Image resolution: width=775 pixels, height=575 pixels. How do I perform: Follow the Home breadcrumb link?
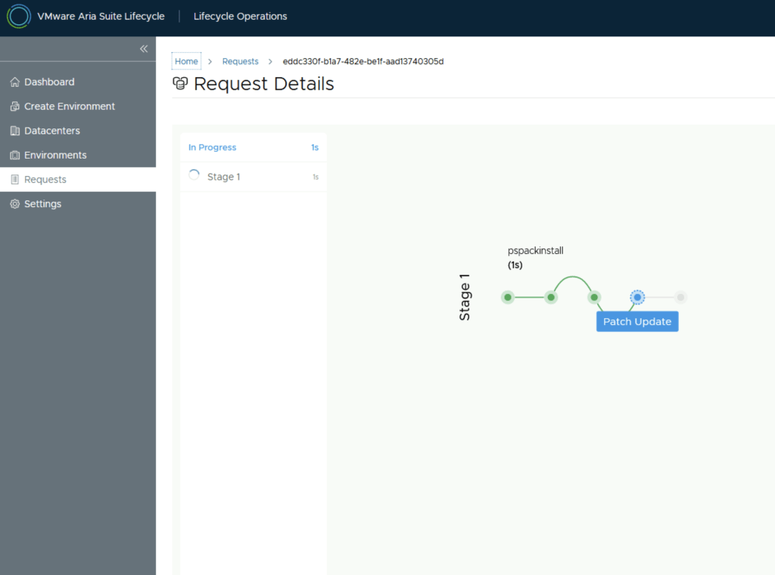tap(186, 61)
